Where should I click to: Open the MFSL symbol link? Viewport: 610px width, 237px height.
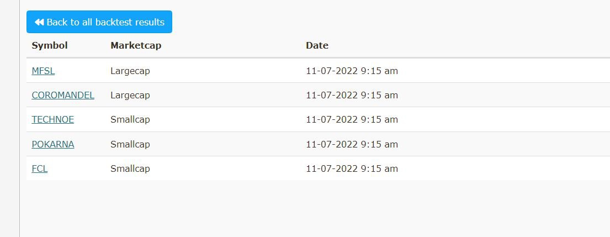point(43,71)
